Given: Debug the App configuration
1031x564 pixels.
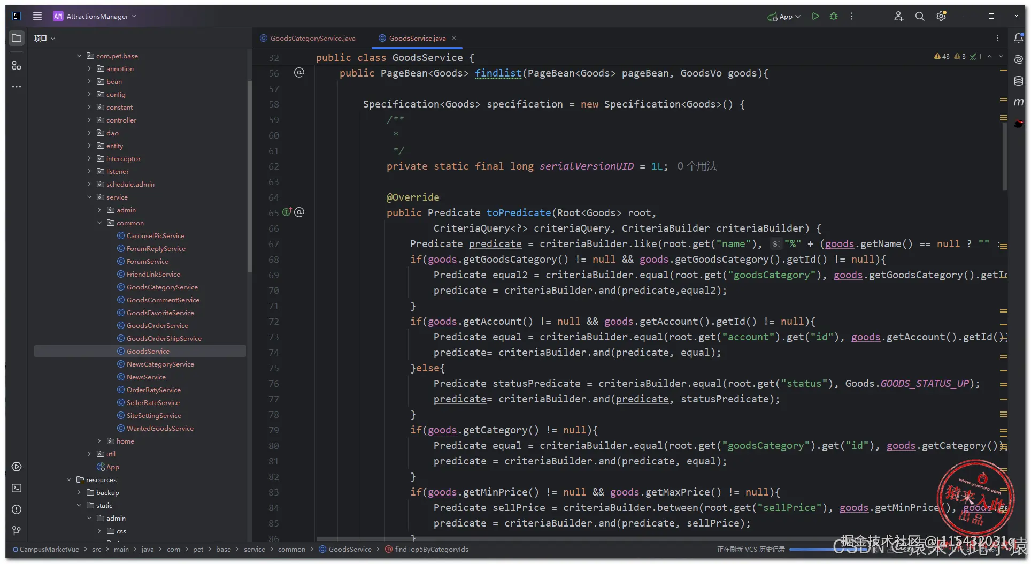Looking at the screenshot, I should click(x=834, y=16).
